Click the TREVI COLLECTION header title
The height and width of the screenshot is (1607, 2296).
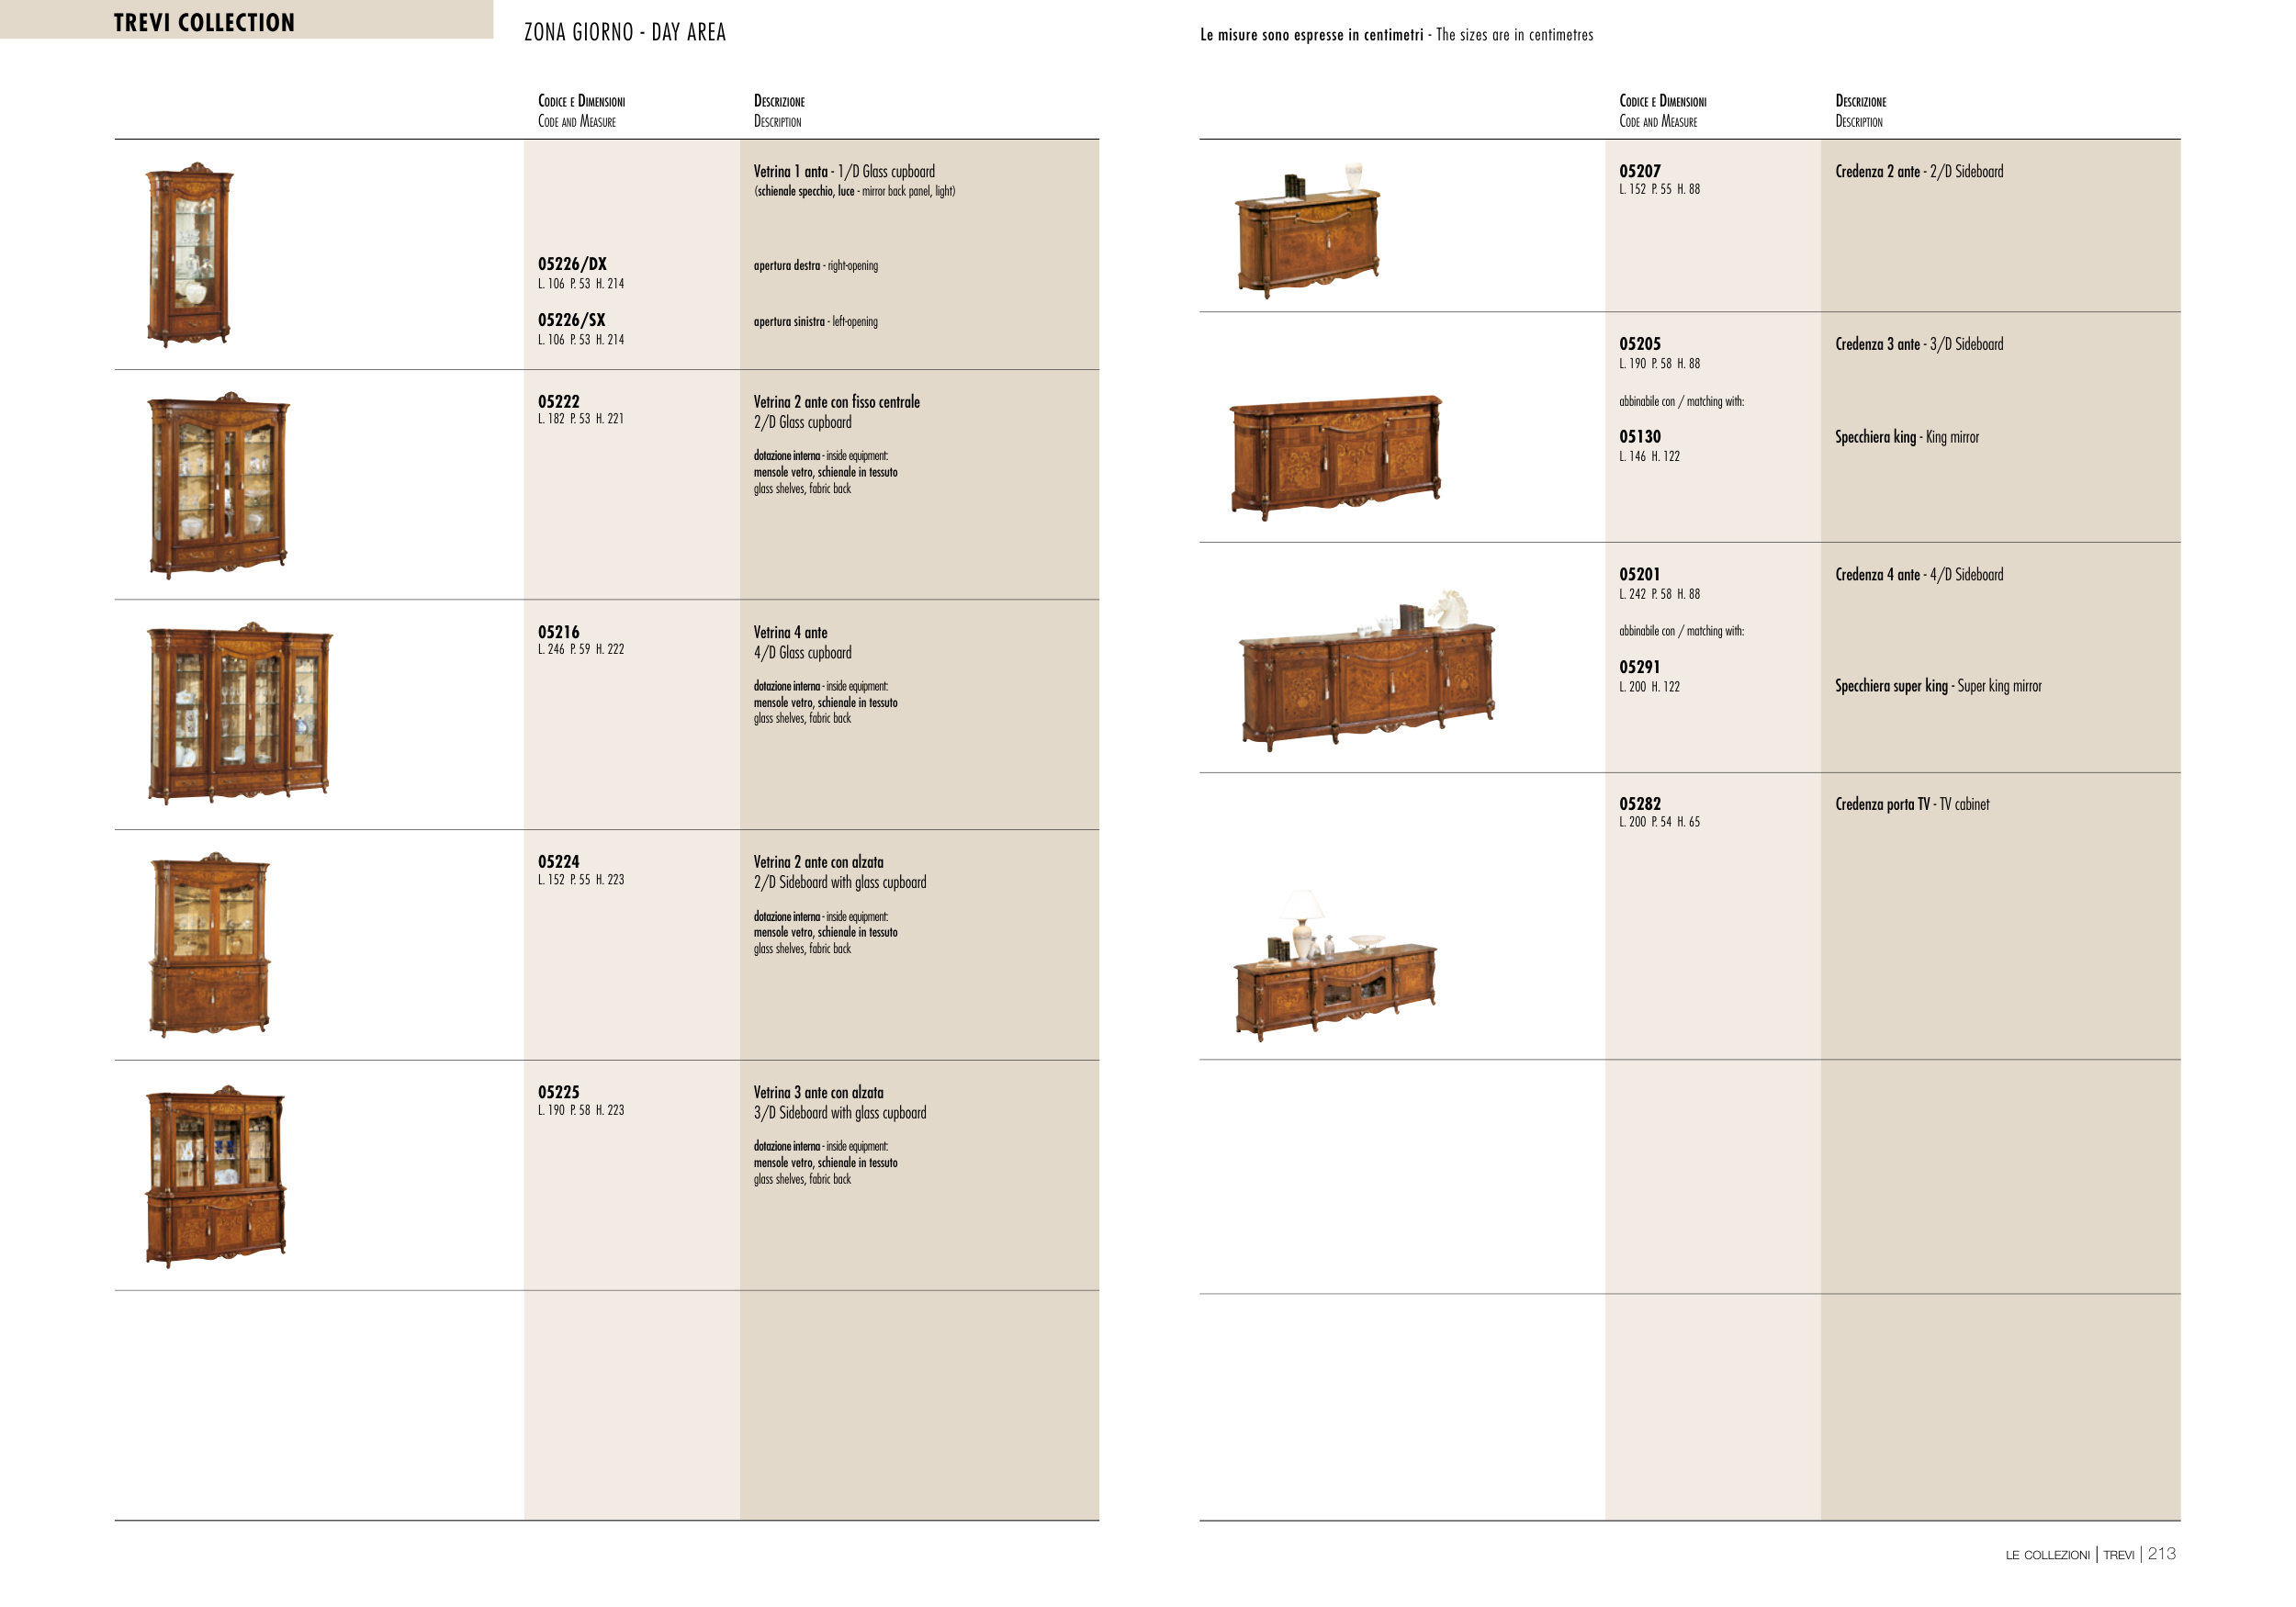(204, 22)
